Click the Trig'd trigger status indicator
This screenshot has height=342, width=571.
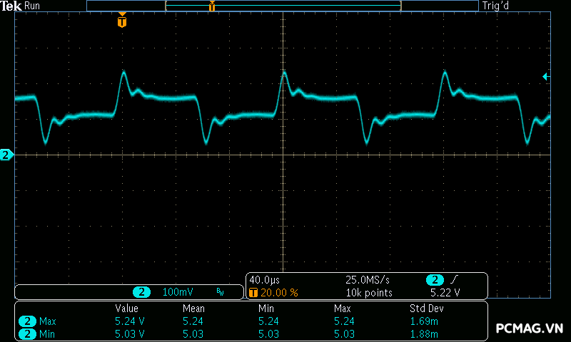(497, 6)
